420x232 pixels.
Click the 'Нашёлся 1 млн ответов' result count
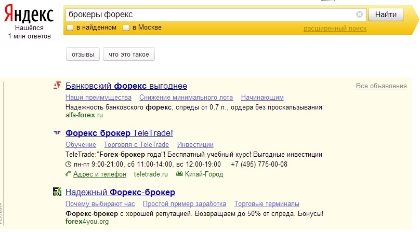click(30, 32)
